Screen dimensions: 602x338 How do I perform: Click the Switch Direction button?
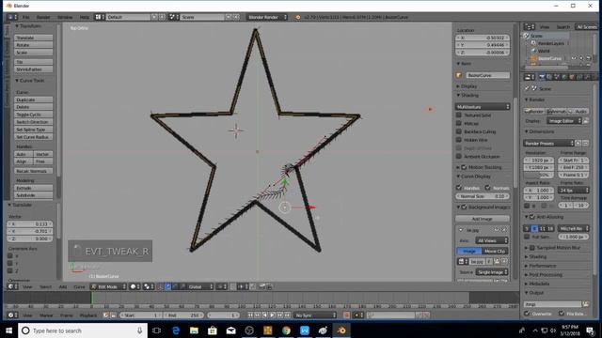(34, 122)
